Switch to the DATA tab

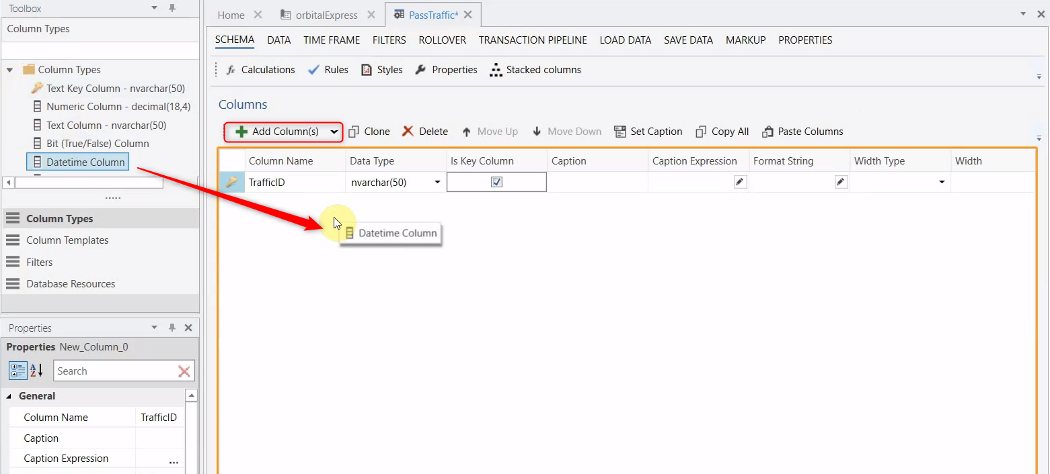point(278,40)
